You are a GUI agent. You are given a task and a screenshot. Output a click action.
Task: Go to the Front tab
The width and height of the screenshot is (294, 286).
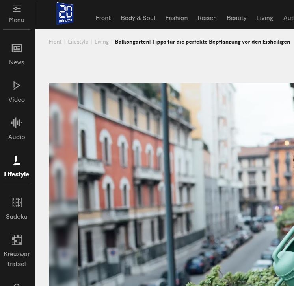pyautogui.click(x=103, y=18)
